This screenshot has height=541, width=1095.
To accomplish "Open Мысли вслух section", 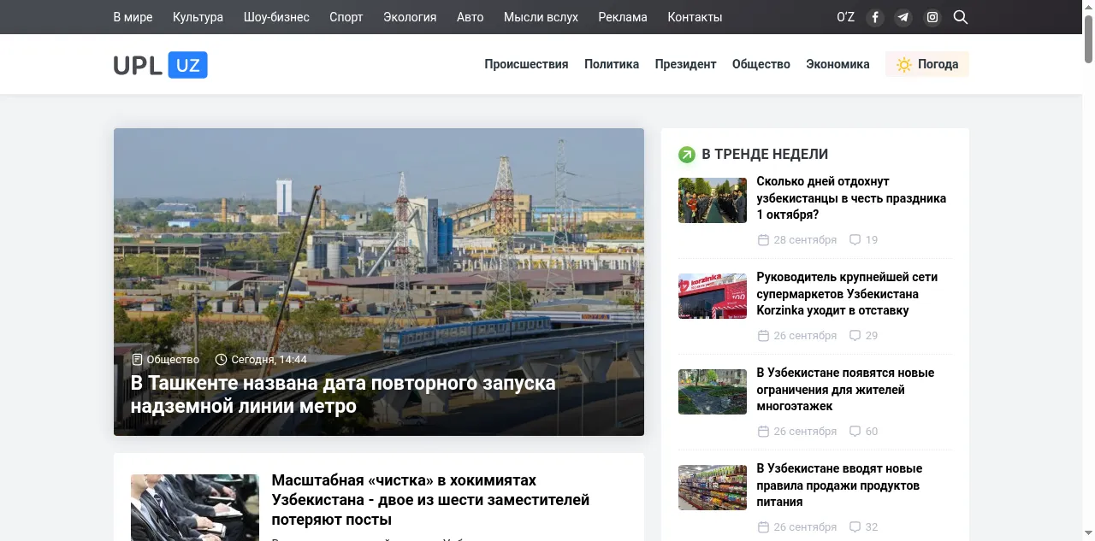I will coord(541,17).
